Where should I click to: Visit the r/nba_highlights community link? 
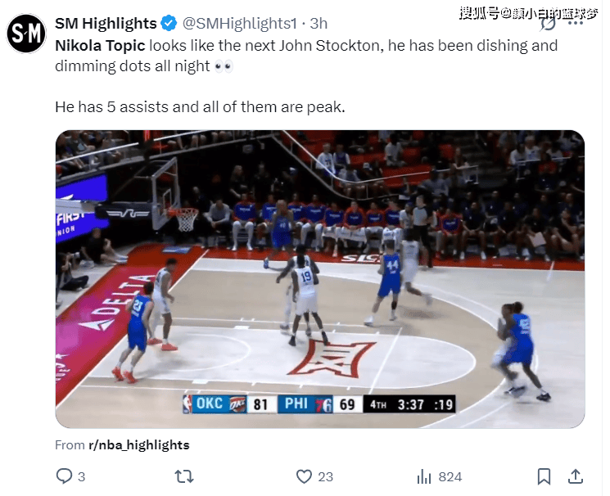point(139,444)
